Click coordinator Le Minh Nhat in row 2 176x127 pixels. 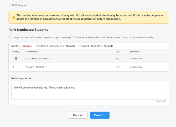135,67
